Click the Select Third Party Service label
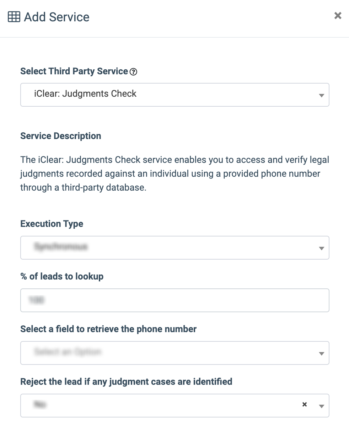The width and height of the screenshot is (349, 431). click(x=74, y=71)
